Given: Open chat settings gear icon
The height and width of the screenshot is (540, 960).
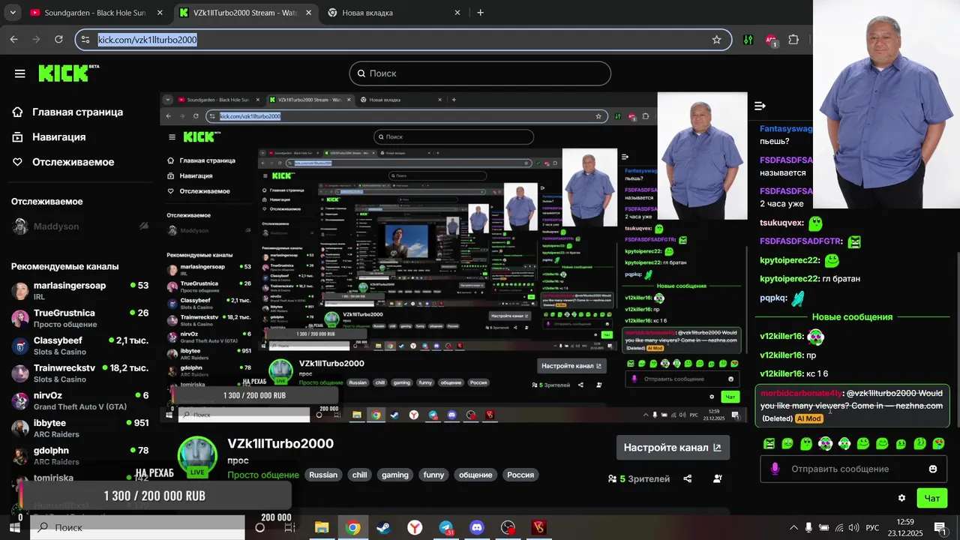Looking at the screenshot, I should pos(901,498).
